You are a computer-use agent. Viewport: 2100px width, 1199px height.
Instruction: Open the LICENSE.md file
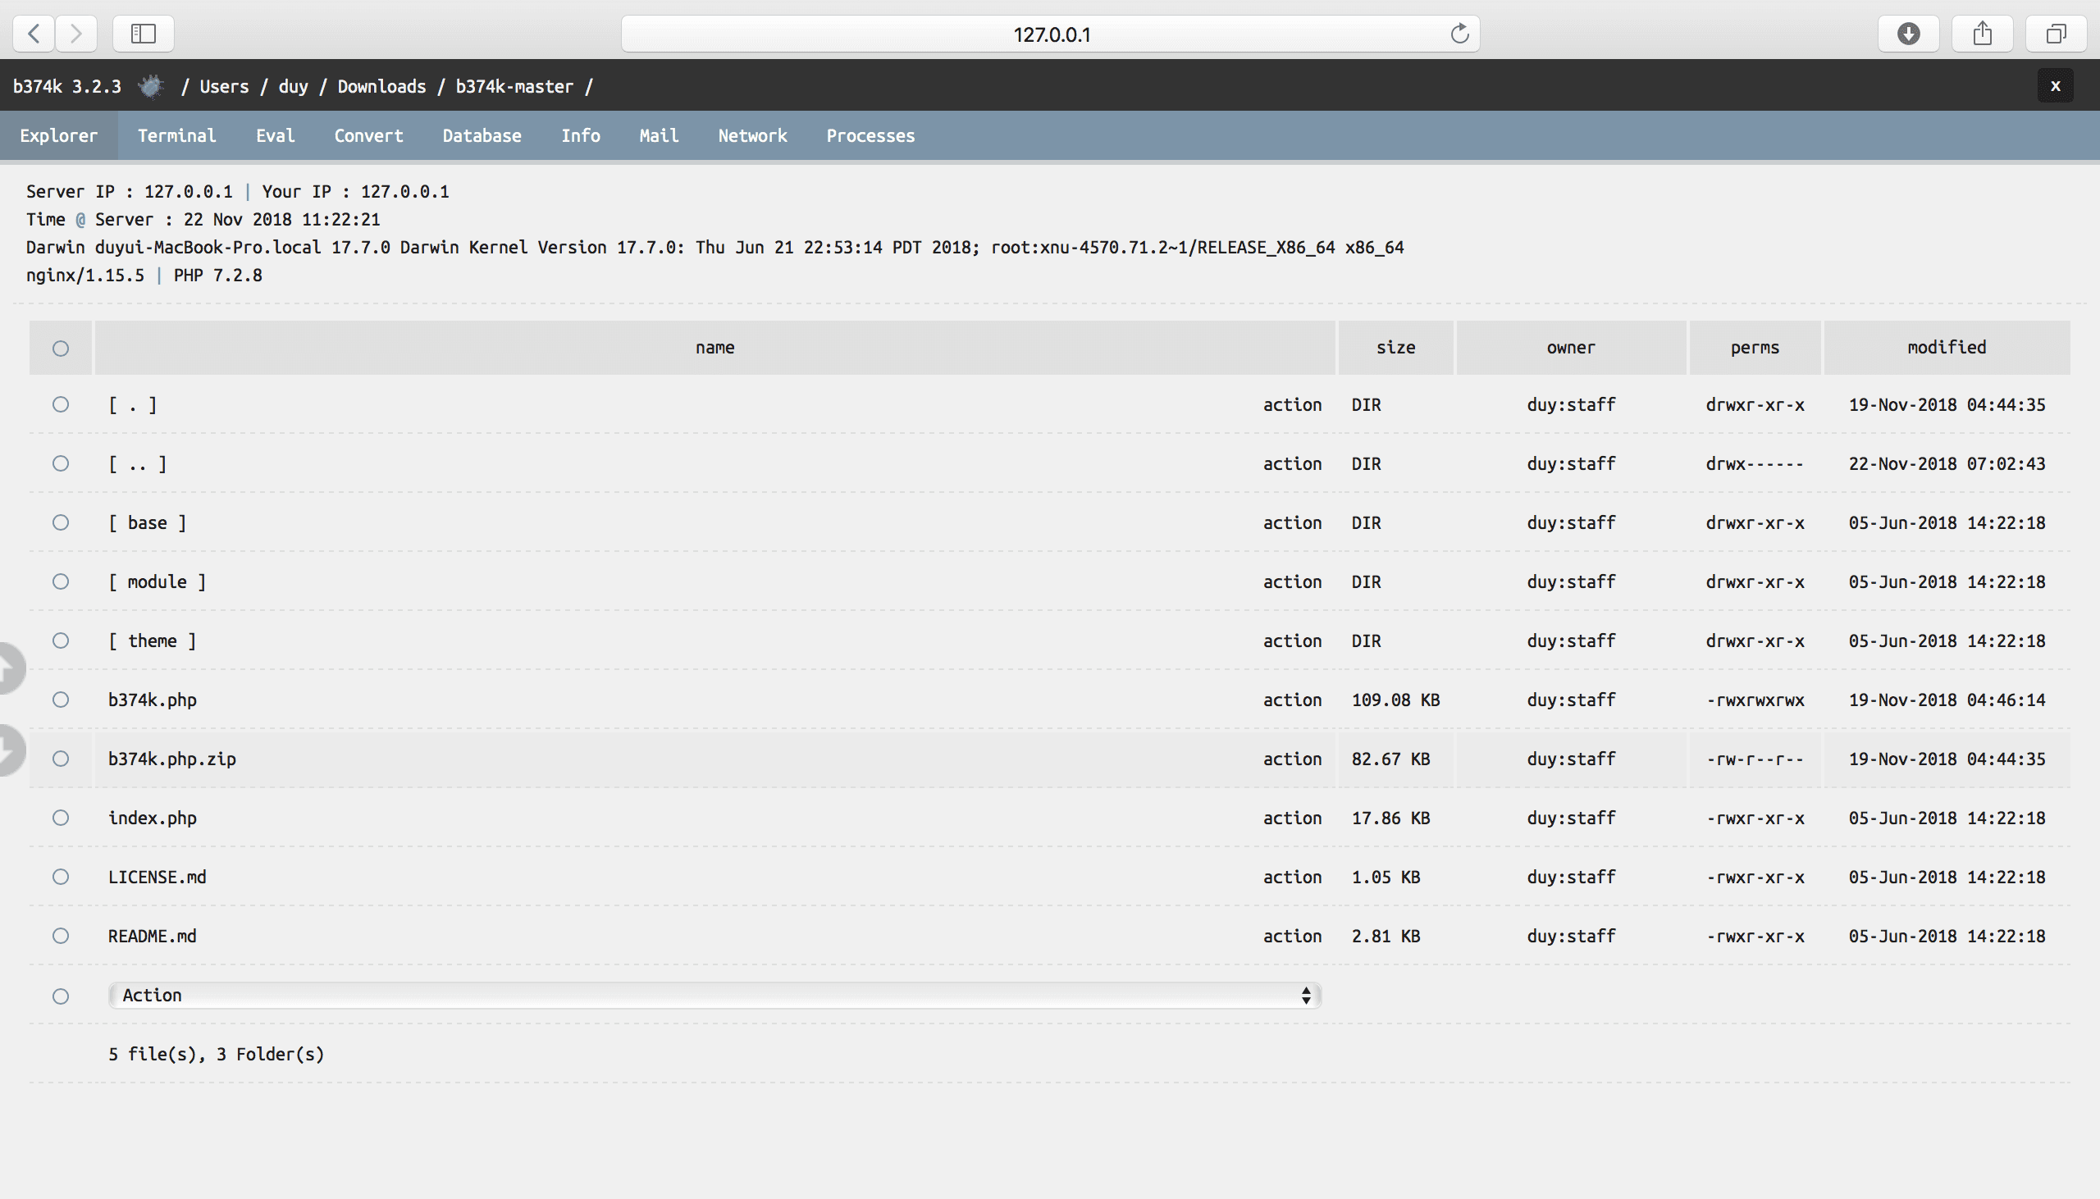pos(157,877)
